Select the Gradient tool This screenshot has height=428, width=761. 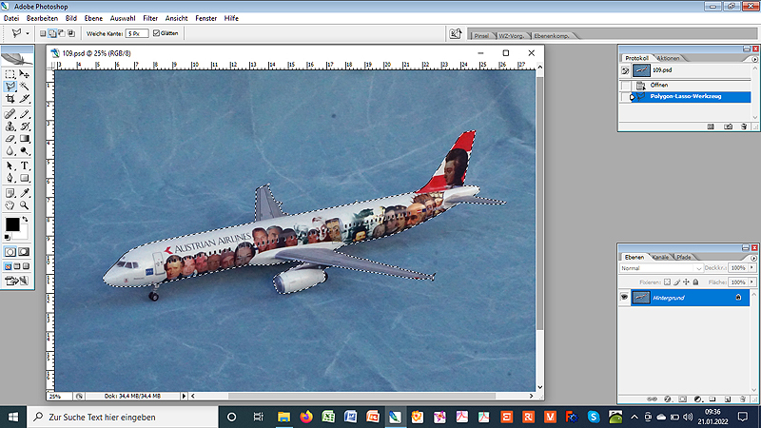tap(25, 139)
